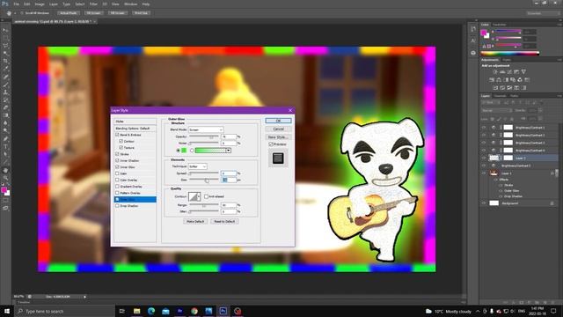Select the Clone Stamp tool

(5, 92)
